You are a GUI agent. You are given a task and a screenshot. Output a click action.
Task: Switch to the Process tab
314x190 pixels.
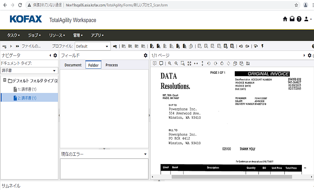(x=111, y=65)
